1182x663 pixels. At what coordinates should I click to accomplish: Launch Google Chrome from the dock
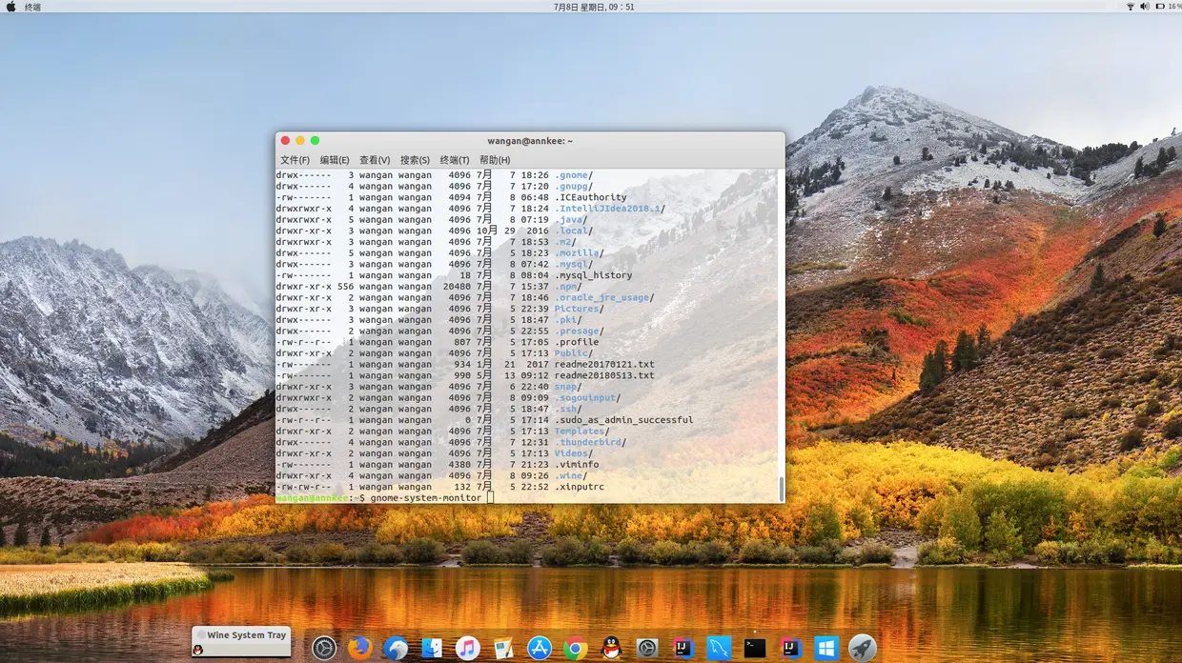click(575, 647)
